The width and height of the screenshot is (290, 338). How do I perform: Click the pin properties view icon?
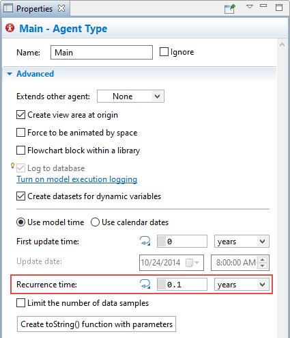[229, 9]
